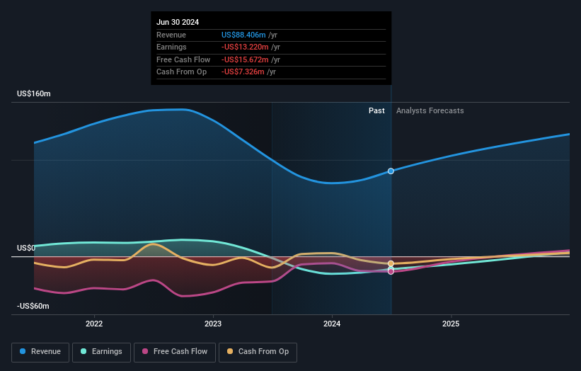Click the 2022 x-axis label
581x371 pixels.
[94, 324]
